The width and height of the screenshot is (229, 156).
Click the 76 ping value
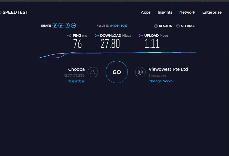pyautogui.click(x=78, y=44)
